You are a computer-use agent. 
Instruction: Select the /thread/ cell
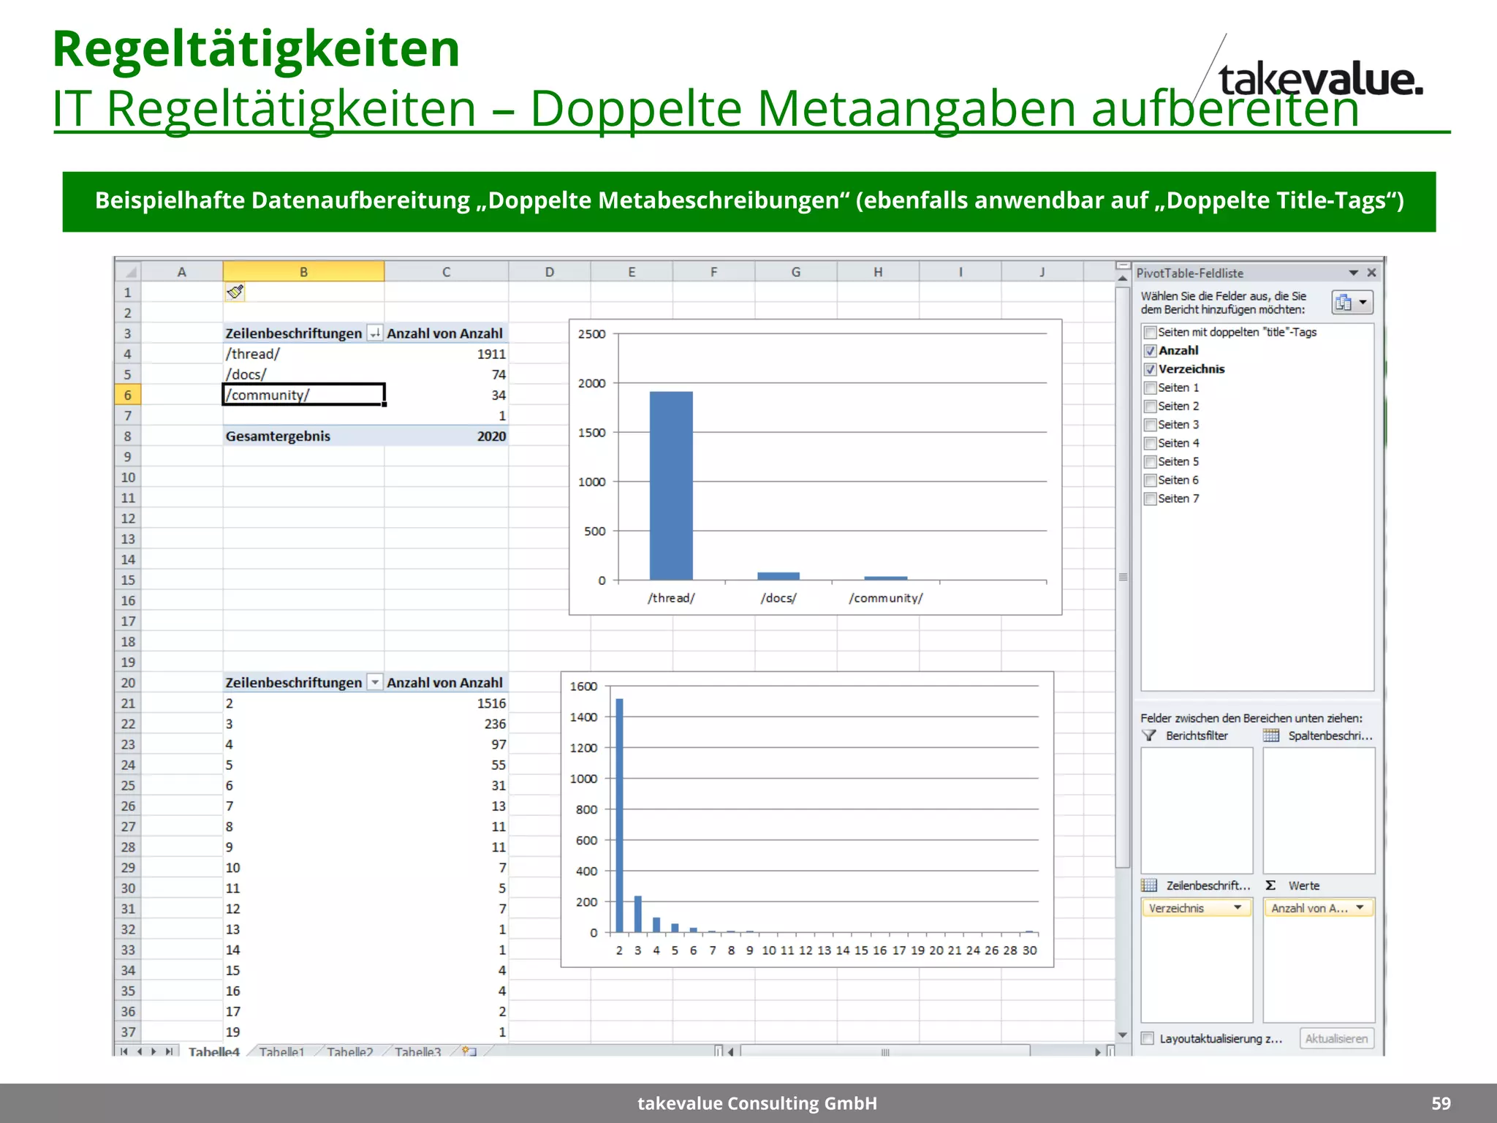point(303,354)
